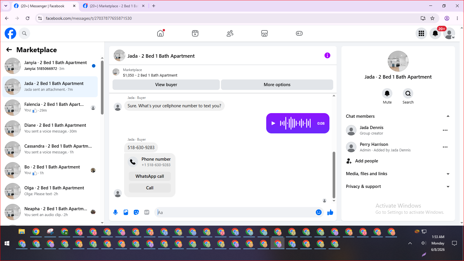Expand Media, files and links
Image resolution: width=464 pixels, height=261 pixels.
coord(398,174)
